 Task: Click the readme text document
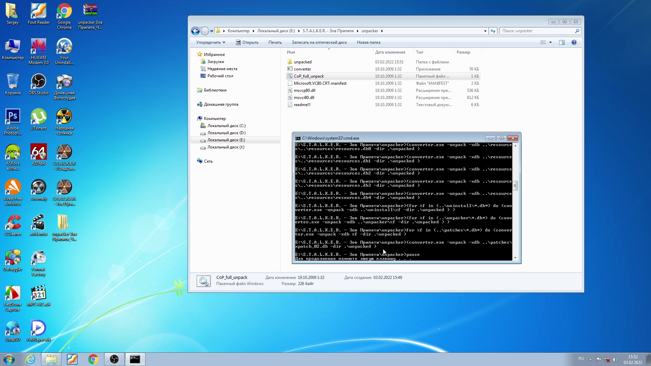tap(302, 104)
